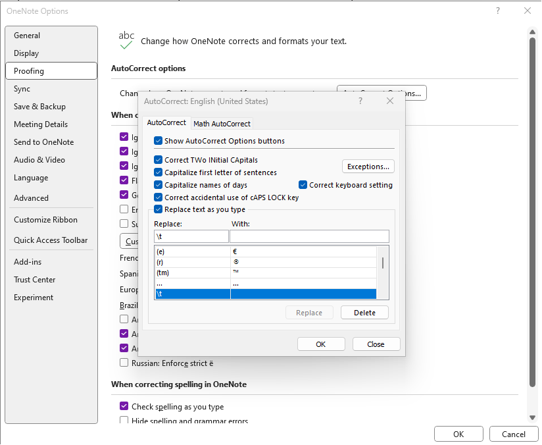Click the help icon on OneNote Options title bar

[498, 11]
